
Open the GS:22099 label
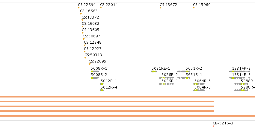[97, 61]
